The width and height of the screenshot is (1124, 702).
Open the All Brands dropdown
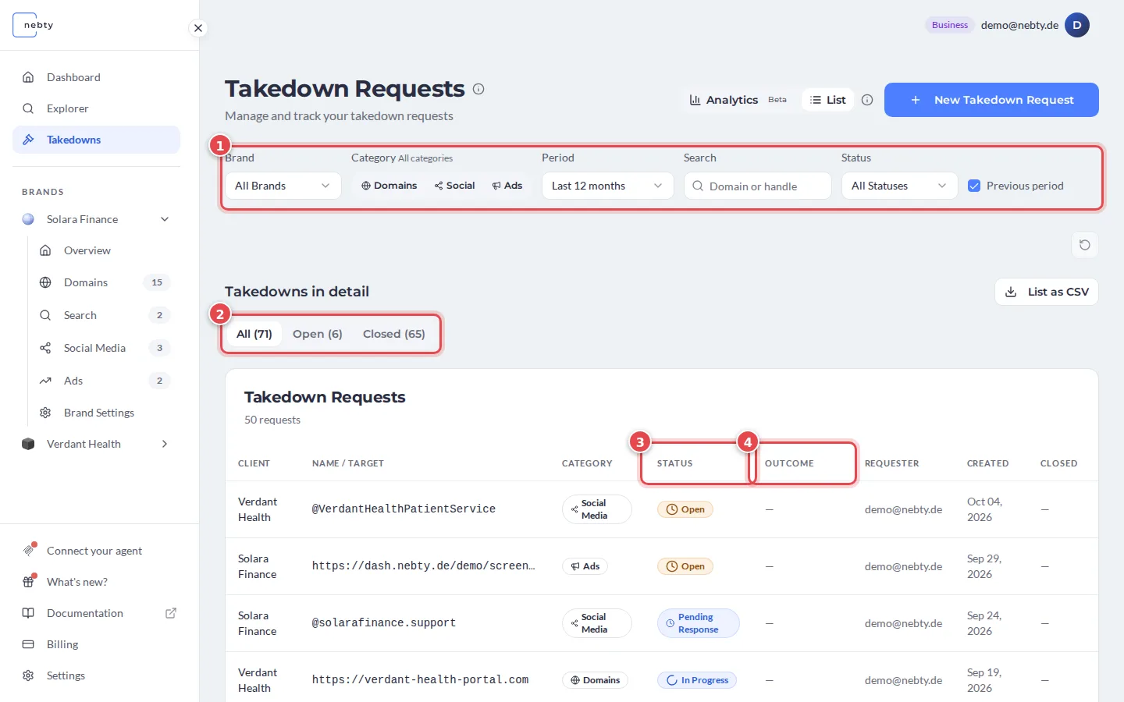pyautogui.click(x=283, y=186)
